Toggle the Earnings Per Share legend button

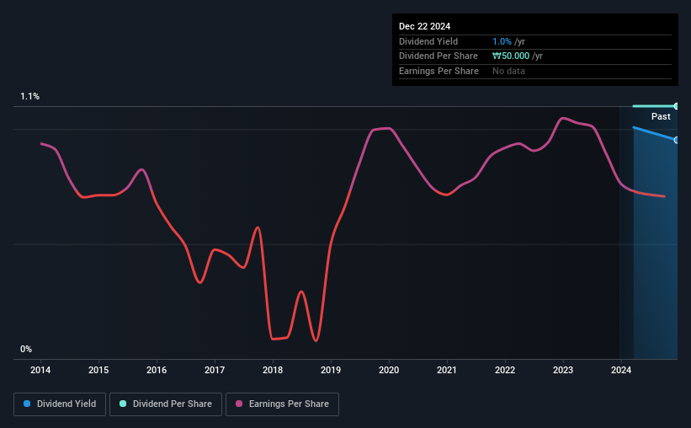coord(282,404)
